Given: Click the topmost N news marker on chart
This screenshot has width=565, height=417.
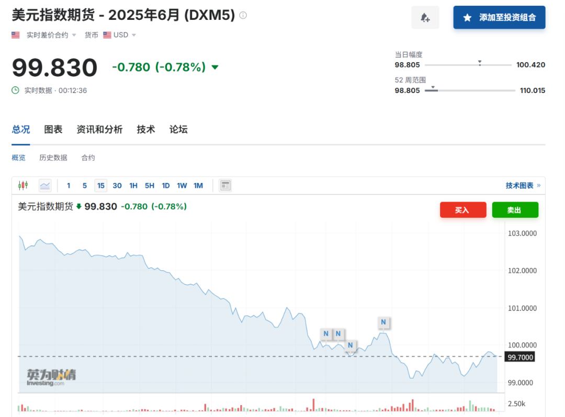Looking at the screenshot, I should click(383, 322).
